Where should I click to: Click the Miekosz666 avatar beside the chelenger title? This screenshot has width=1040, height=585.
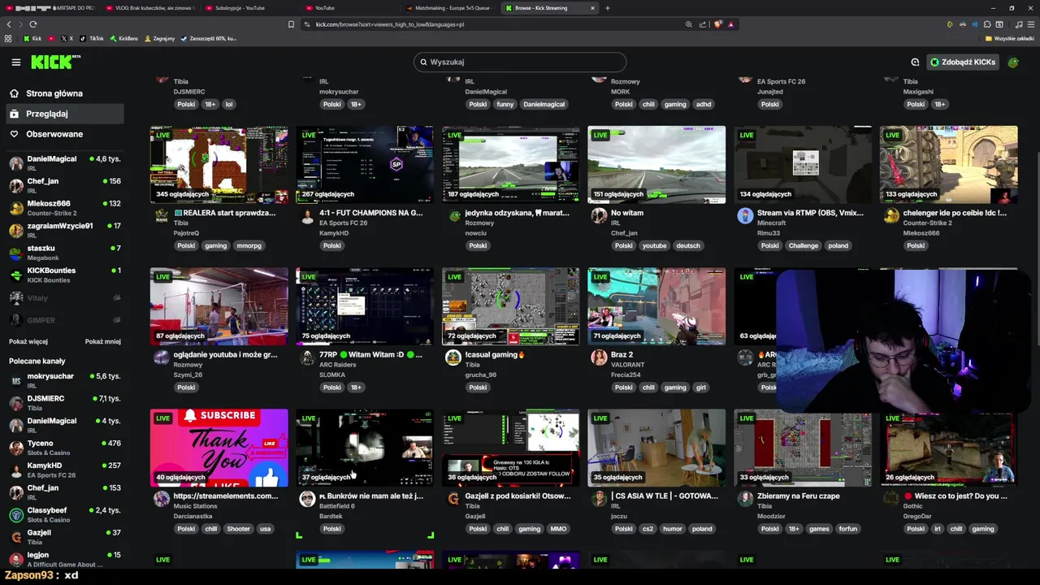891,215
